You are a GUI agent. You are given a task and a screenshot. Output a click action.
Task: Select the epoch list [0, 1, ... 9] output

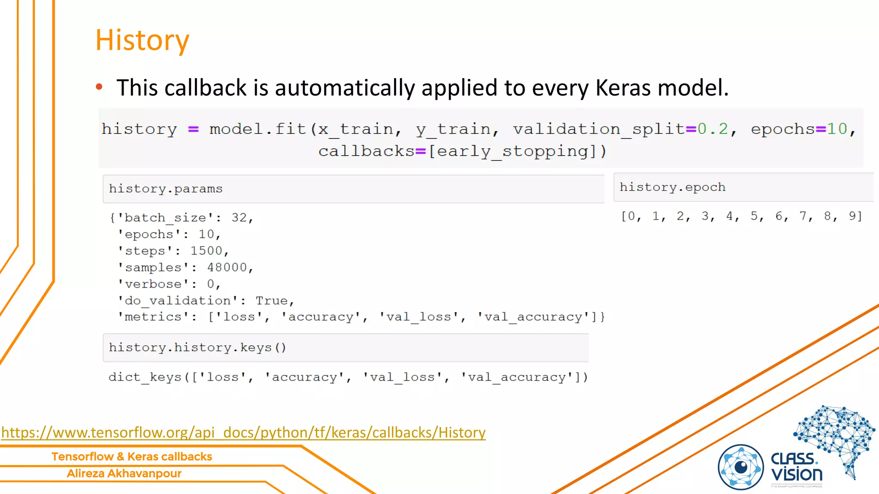click(x=742, y=216)
